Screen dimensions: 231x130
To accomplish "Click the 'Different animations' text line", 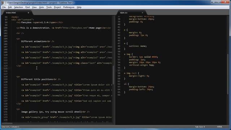I will (x=38, y=42).
